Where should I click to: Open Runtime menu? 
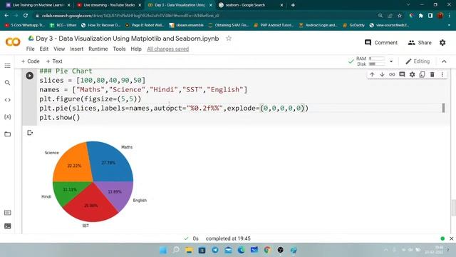click(98, 49)
